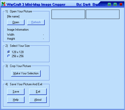Click the '4) Save Your Picture And Exit' heading
125x110 pixels.
[x=24, y=84]
